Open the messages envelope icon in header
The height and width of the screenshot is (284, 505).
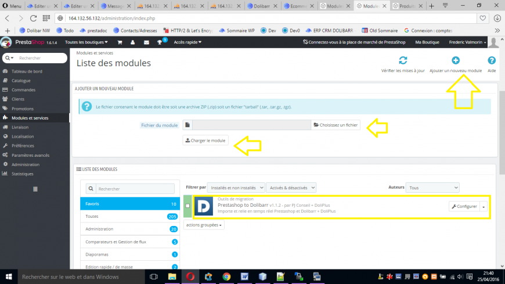(x=146, y=42)
